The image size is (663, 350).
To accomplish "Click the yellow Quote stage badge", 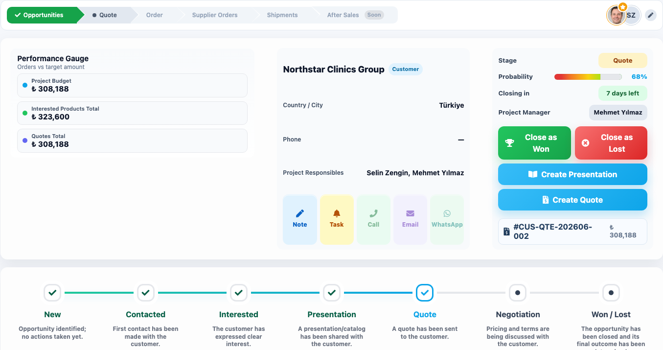I will click(x=623, y=61).
